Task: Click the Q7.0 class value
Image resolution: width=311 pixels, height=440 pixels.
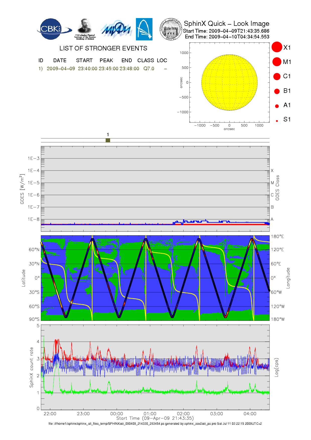Action: (149, 69)
